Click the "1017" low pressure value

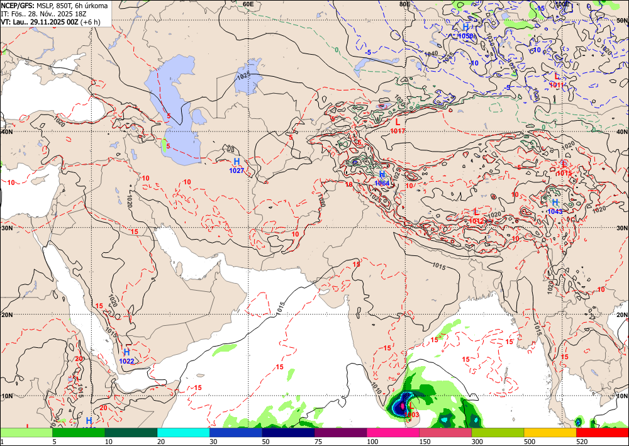[x=398, y=131]
